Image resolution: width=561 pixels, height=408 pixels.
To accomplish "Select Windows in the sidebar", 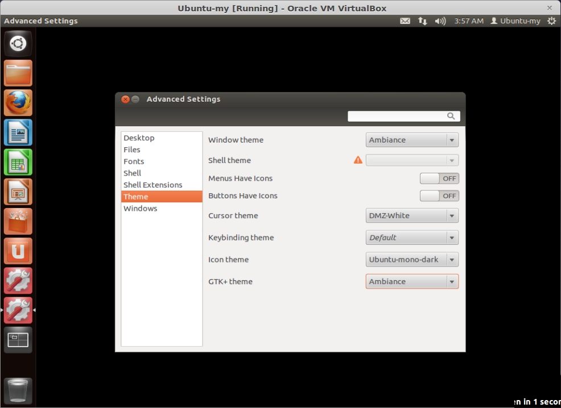I will click(x=162, y=209).
